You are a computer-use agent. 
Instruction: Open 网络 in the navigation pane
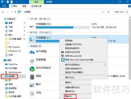[x=10, y=84]
